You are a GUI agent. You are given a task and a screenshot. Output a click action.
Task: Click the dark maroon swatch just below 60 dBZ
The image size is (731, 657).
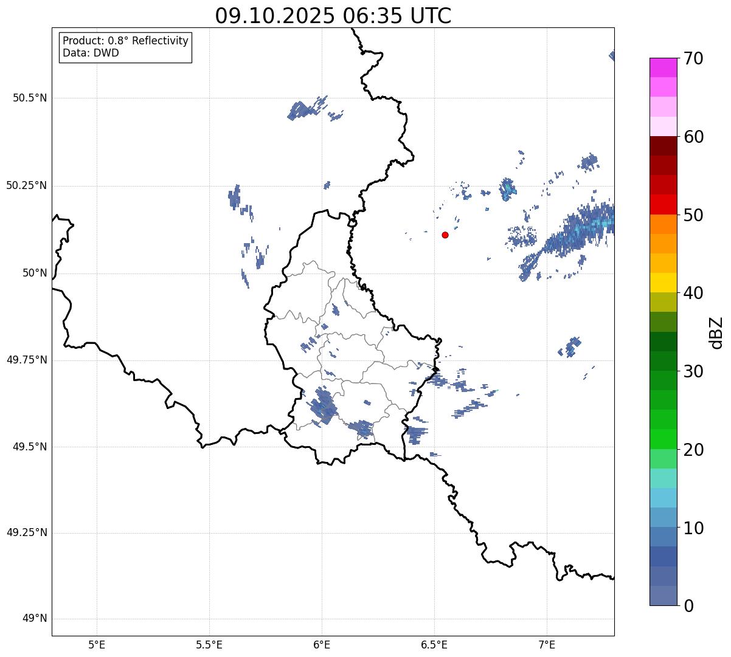click(x=663, y=146)
